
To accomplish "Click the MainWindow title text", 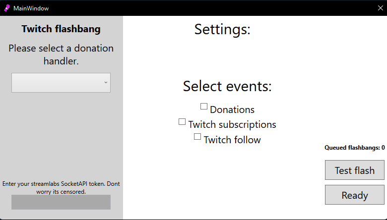I will (31, 8).
